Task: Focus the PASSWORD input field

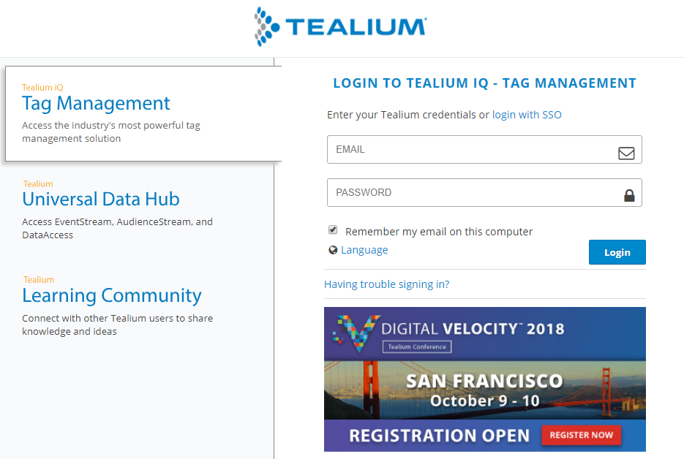Action: 484,192
